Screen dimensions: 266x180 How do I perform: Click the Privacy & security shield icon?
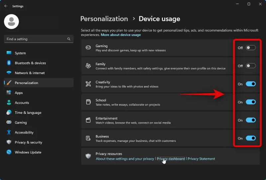pyautogui.click(x=9, y=142)
